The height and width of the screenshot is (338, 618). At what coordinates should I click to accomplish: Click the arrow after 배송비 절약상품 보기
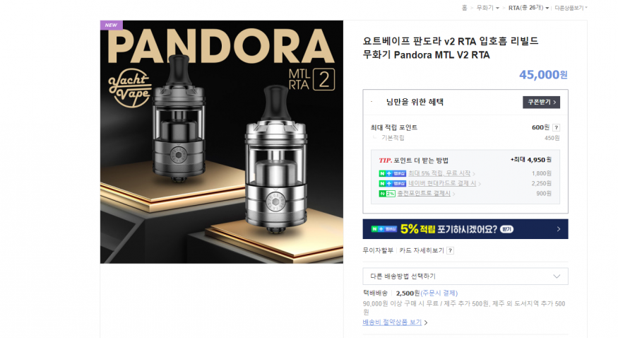pyautogui.click(x=426, y=322)
